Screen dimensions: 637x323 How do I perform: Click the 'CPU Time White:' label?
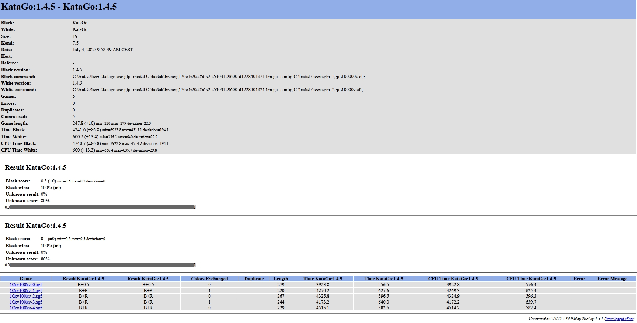click(19, 150)
